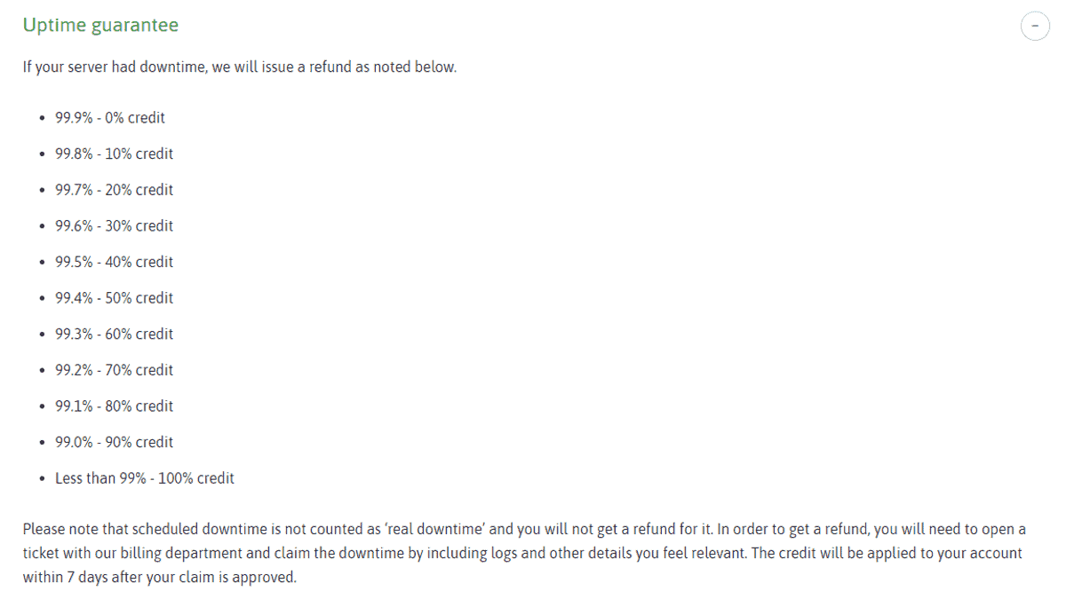Select the '99.0% - 90% credit' item
1066x599 pixels.
pyautogui.click(x=114, y=442)
